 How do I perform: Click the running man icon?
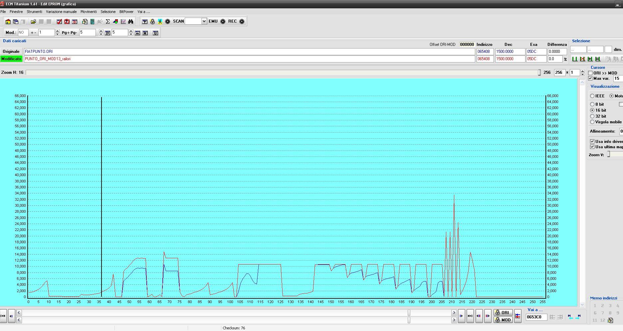tap(160, 22)
